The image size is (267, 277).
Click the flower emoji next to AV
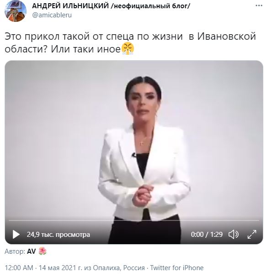43,251
